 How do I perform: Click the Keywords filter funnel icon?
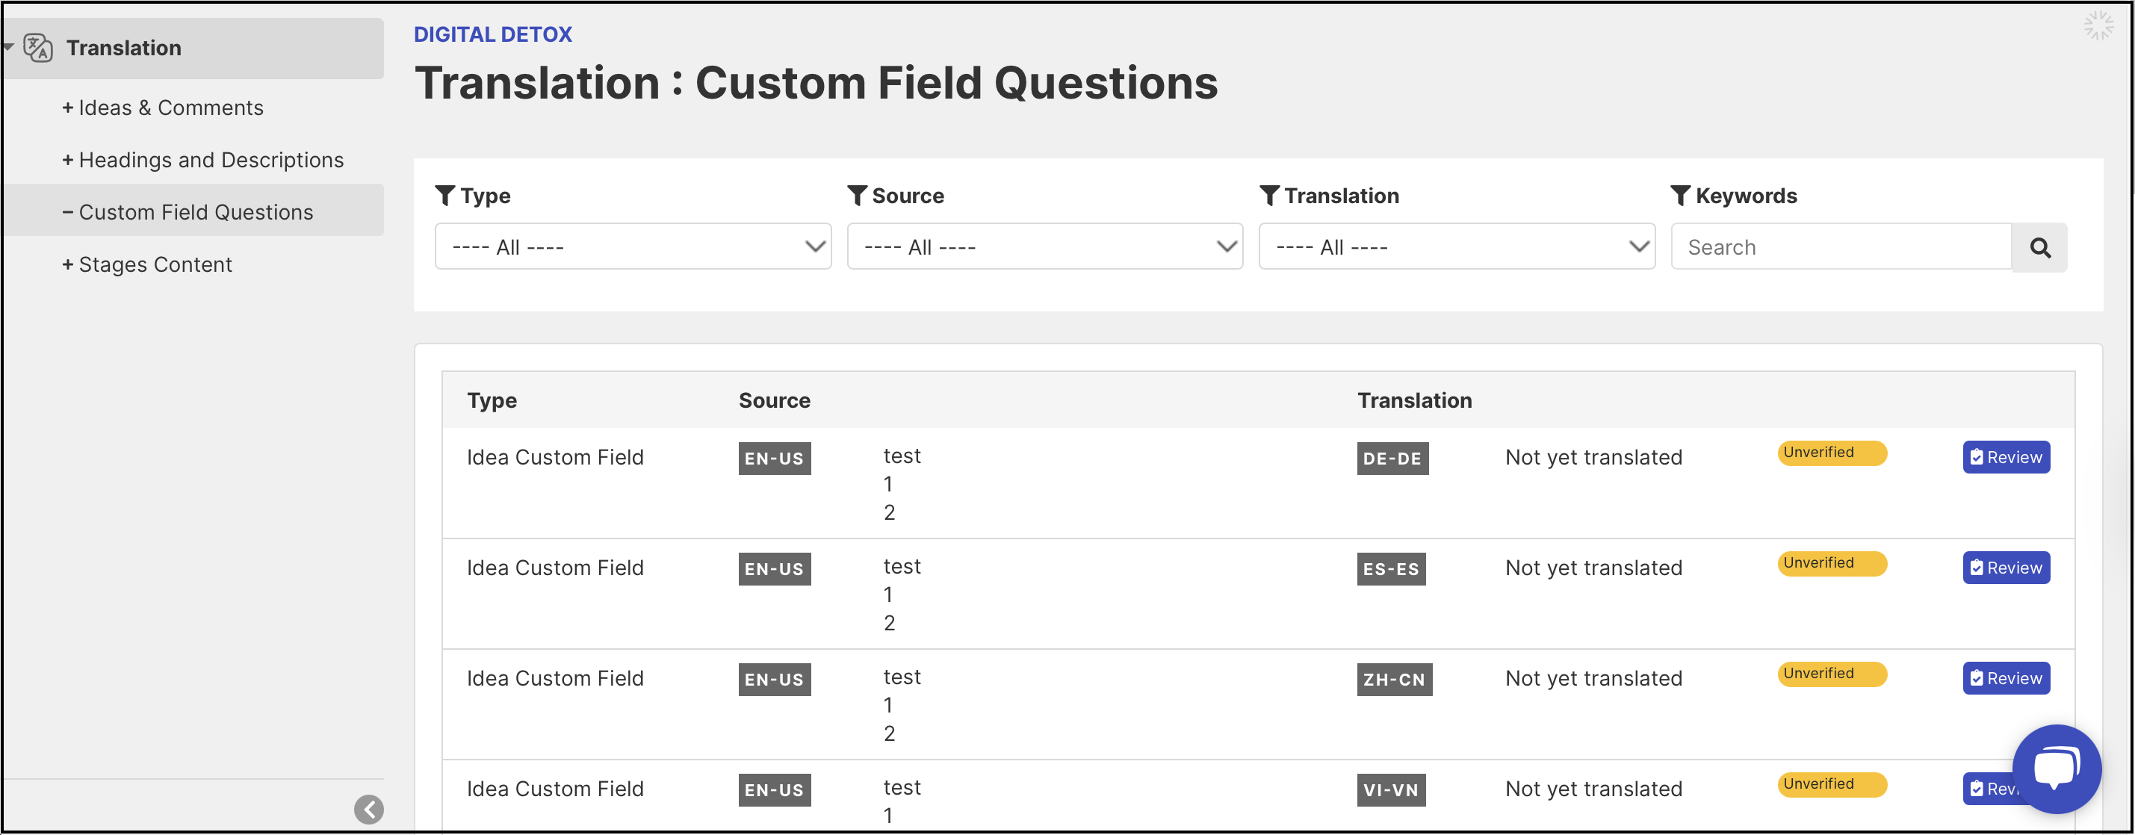(x=1680, y=196)
